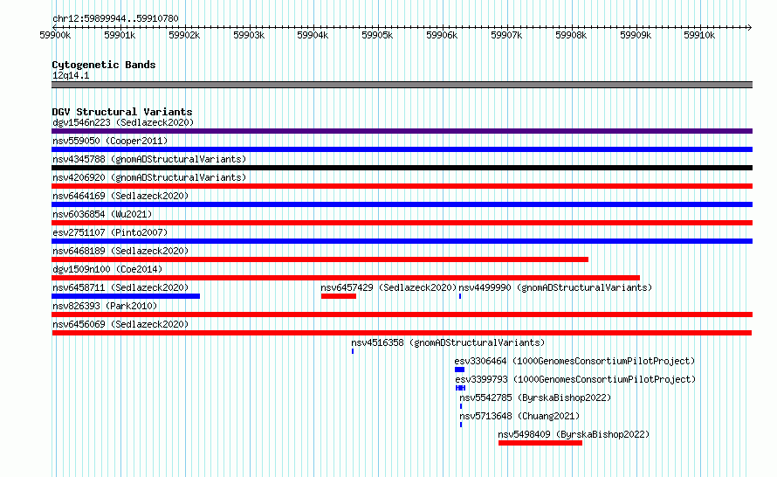
Task: Click the purple bar for dgv1546n223
Action: pos(402,131)
